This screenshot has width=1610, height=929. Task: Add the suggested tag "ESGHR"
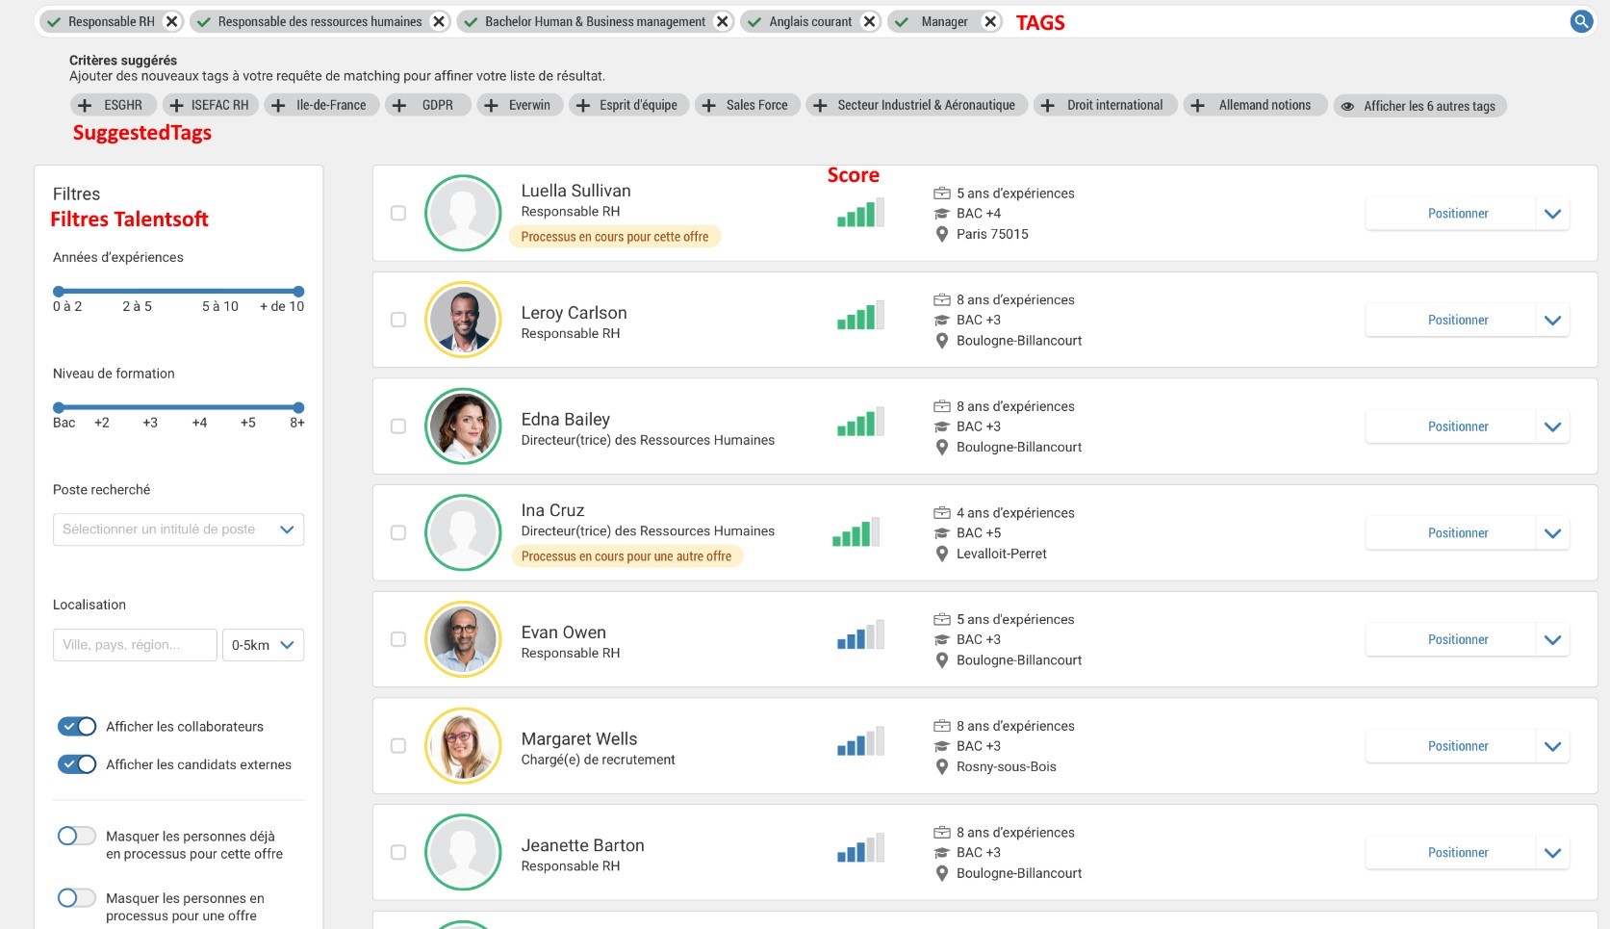point(111,105)
